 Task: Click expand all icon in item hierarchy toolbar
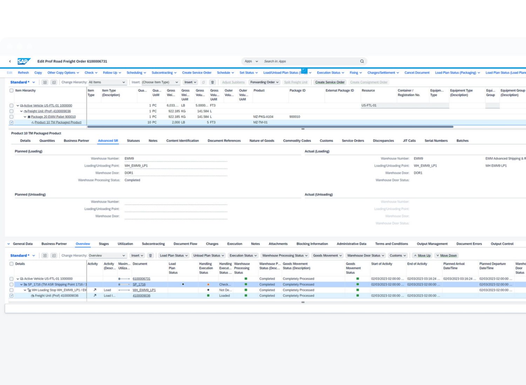coord(45,82)
